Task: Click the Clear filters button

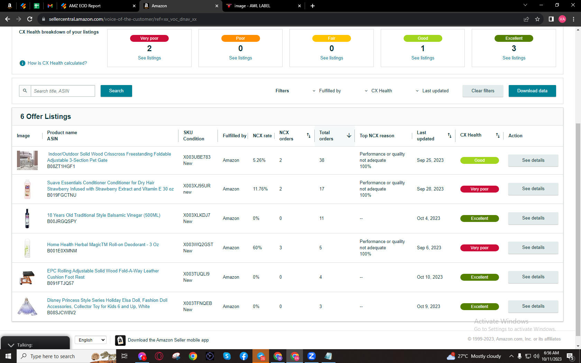Action: tap(483, 91)
